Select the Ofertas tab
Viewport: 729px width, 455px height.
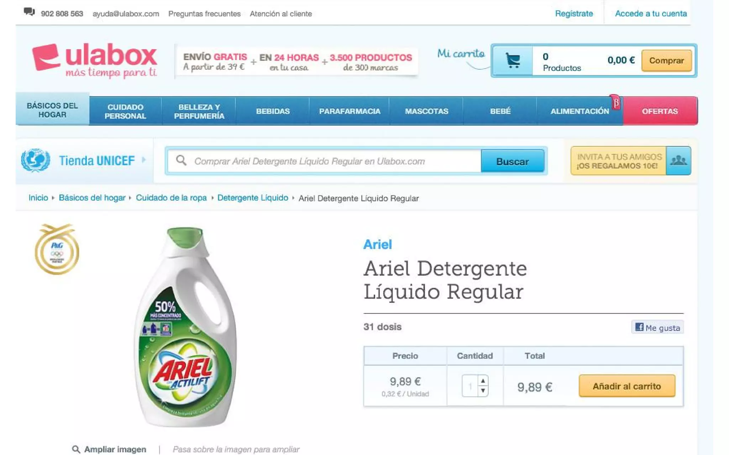point(660,111)
